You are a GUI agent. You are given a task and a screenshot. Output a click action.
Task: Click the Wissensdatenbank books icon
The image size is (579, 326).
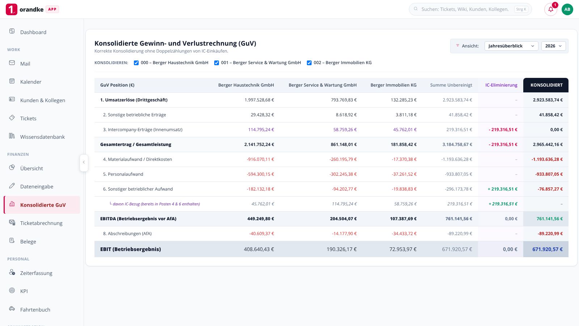pos(12,136)
